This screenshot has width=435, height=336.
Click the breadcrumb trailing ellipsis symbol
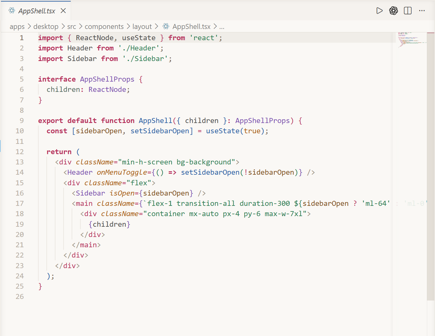[x=222, y=27]
